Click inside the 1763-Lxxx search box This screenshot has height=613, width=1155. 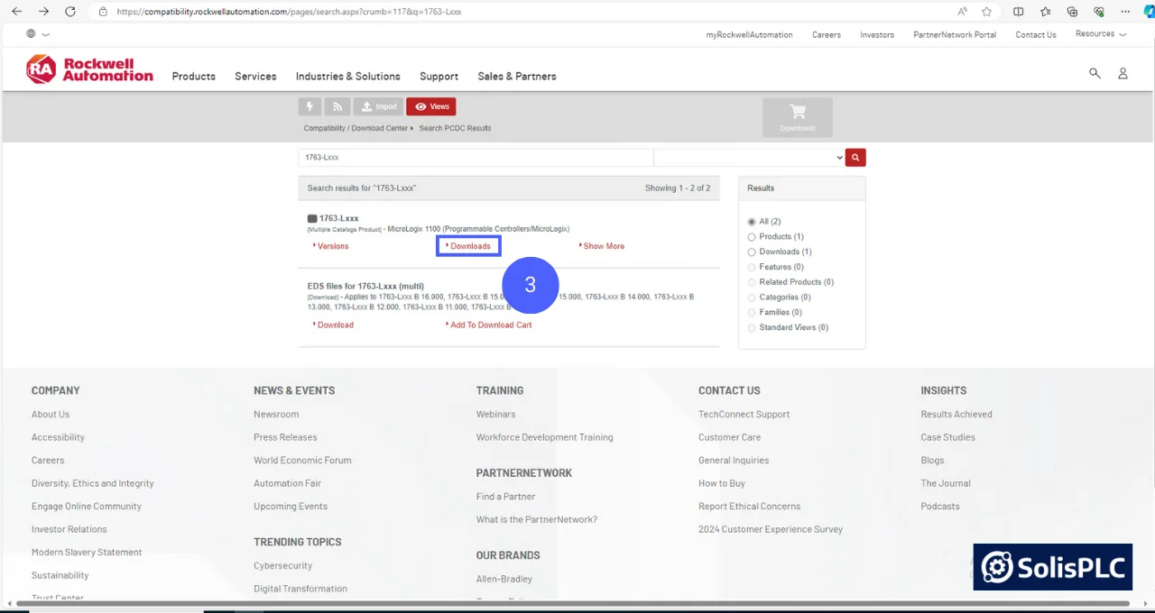476,157
